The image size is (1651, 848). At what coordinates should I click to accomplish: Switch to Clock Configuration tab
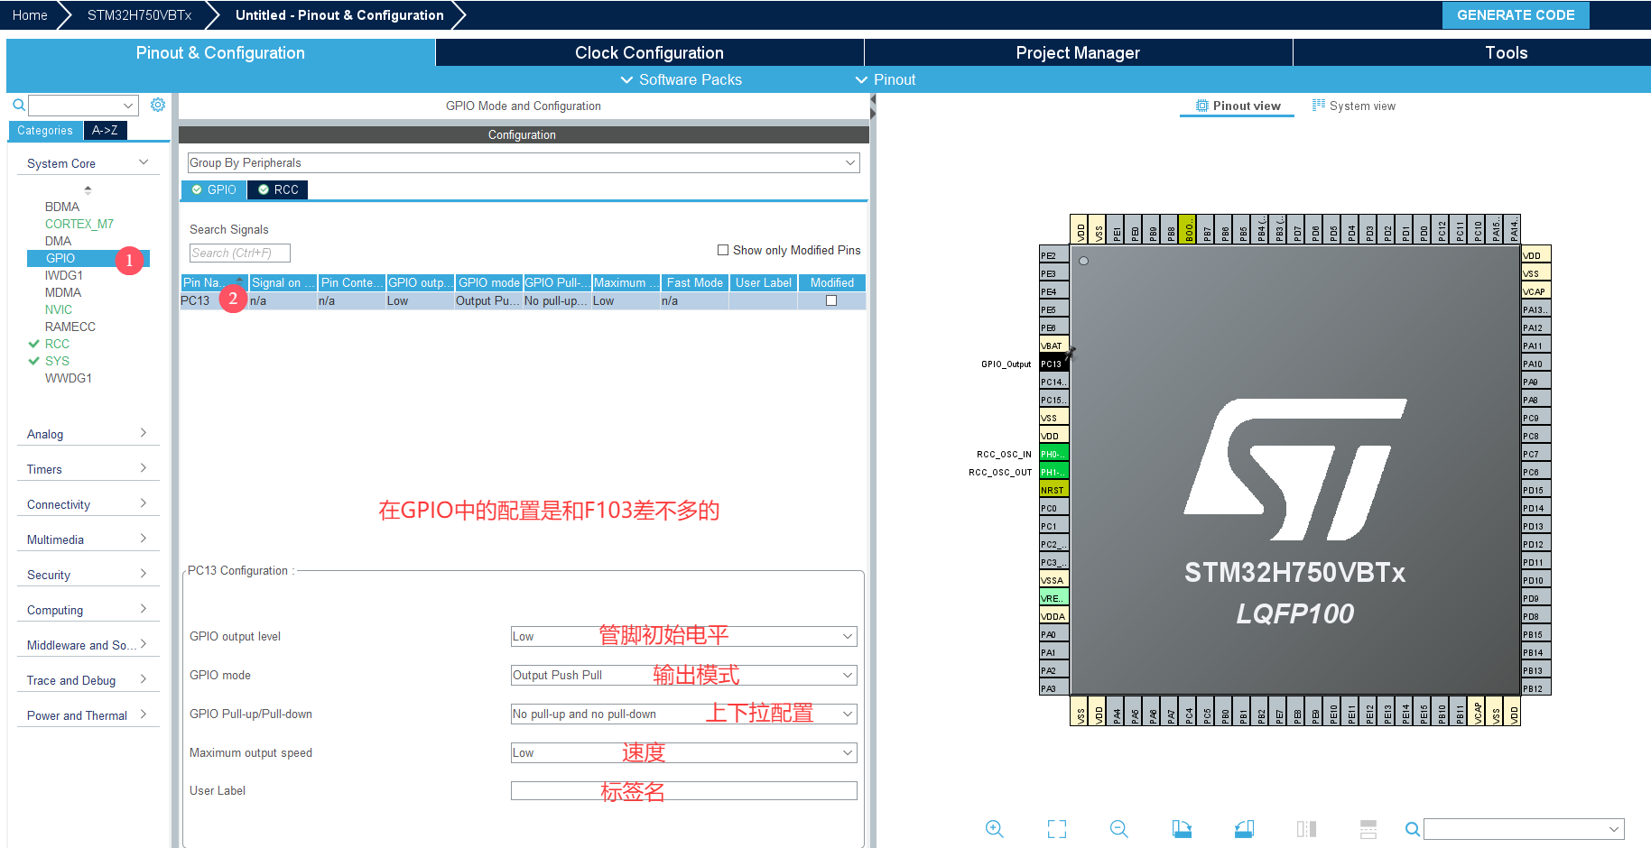(649, 52)
